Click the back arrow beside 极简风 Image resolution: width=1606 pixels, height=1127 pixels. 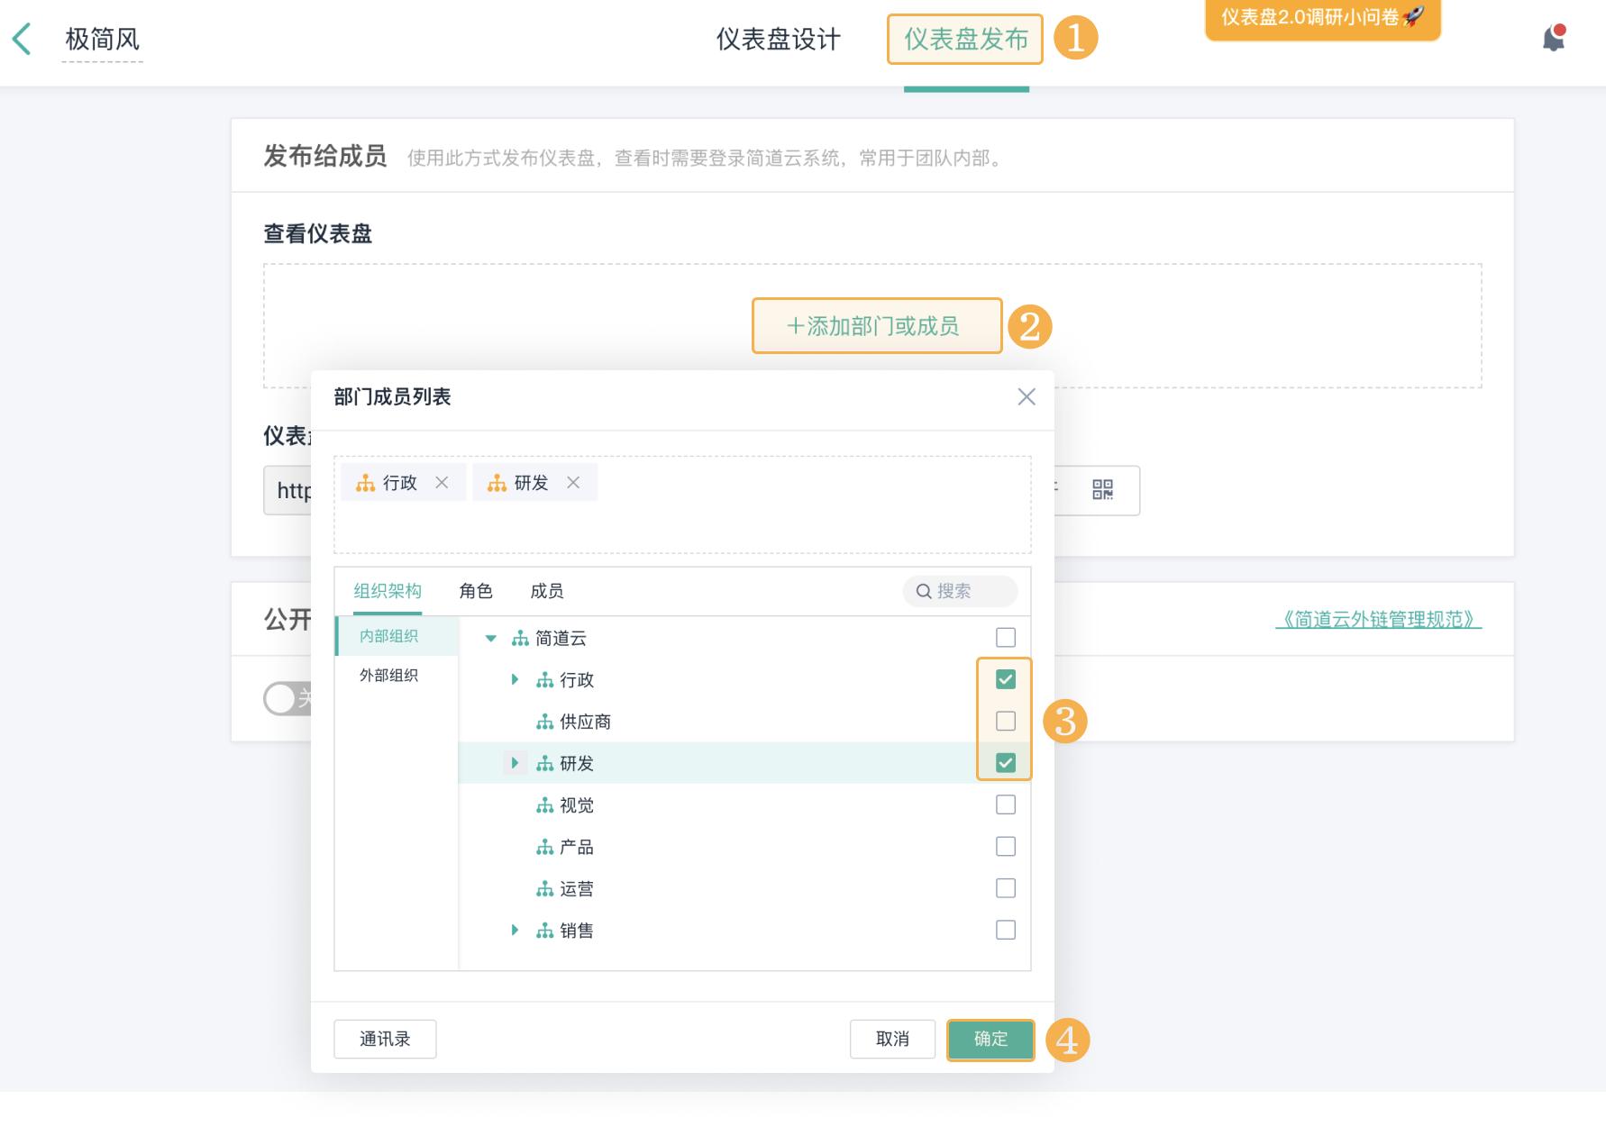23,39
